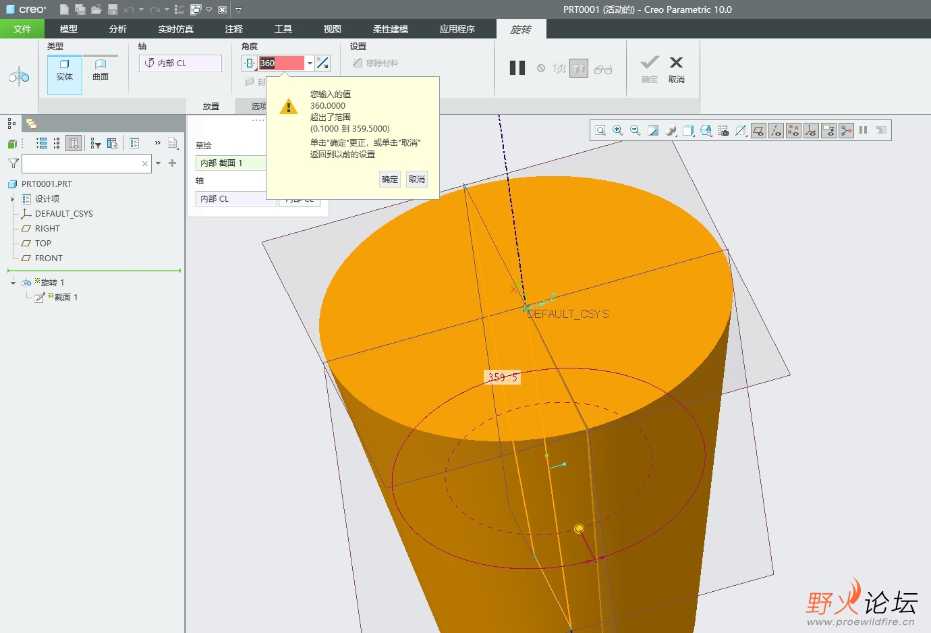Open a file with the folder icon
Screen dimensions: 931x633
pyautogui.click(x=96, y=9)
